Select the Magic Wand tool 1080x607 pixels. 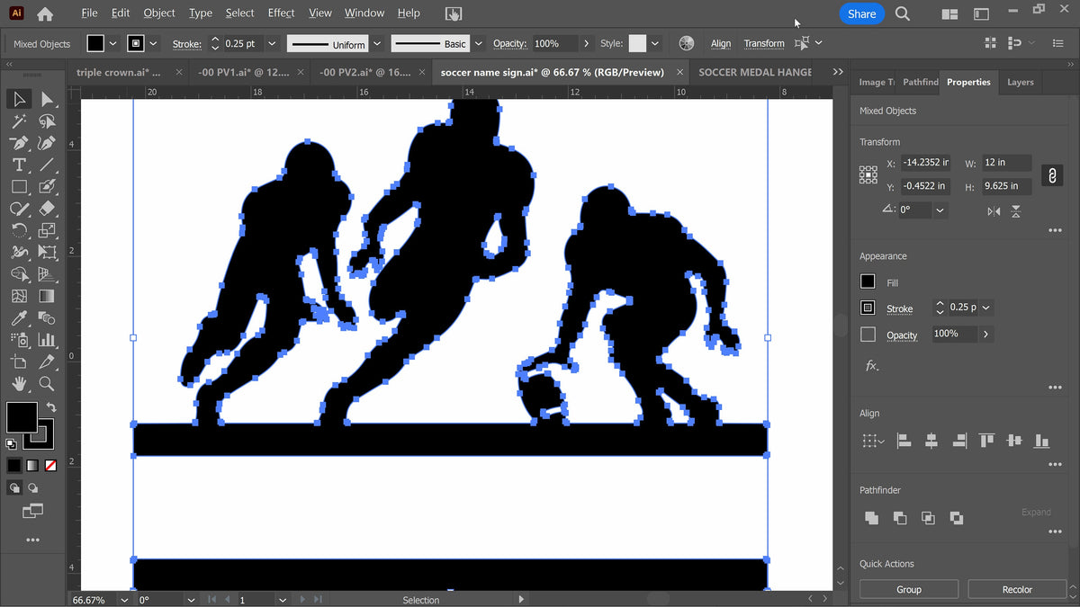pyautogui.click(x=19, y=121)
